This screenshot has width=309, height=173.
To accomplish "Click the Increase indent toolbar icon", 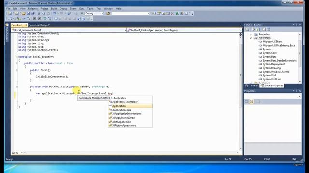I will click(39, 19).
